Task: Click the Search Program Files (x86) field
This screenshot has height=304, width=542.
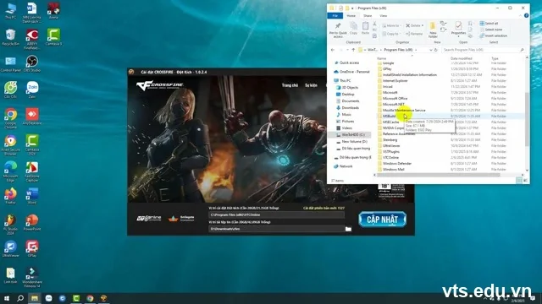Action: pyautogui.click(x=484, y=50)
